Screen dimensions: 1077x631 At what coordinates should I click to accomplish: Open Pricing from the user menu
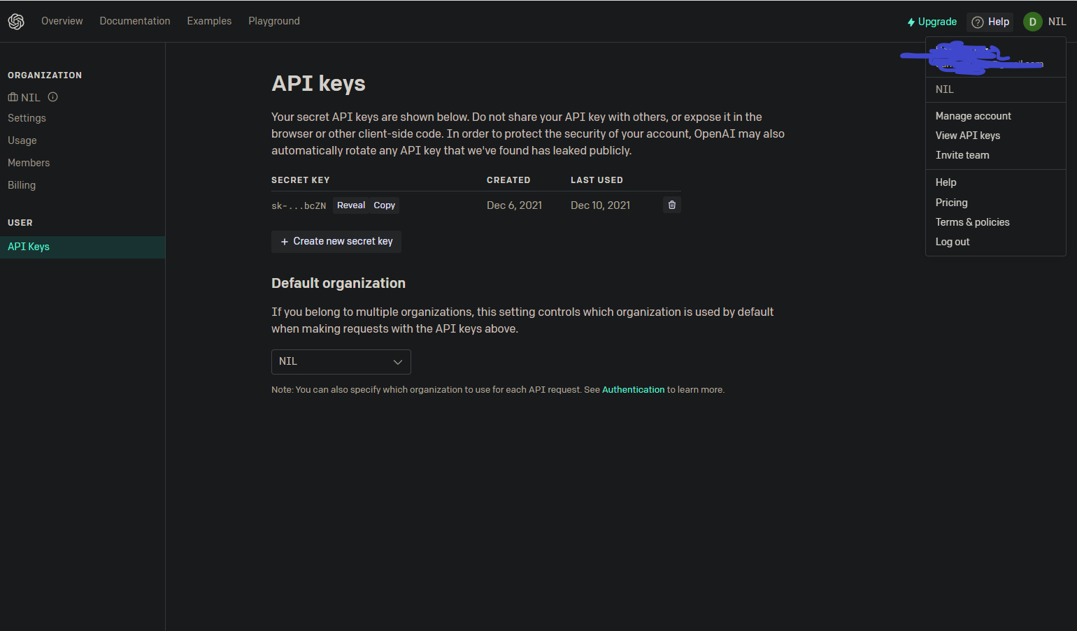tap(952, 203)
